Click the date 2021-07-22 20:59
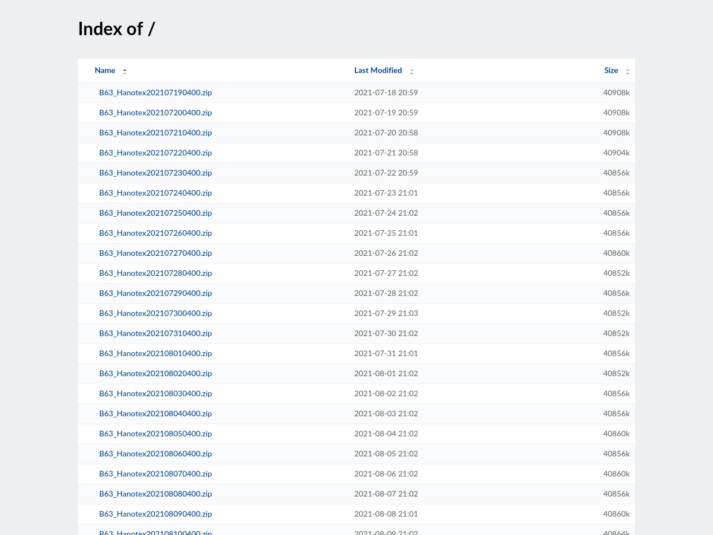Screen dimensions: 713x535 386,173
